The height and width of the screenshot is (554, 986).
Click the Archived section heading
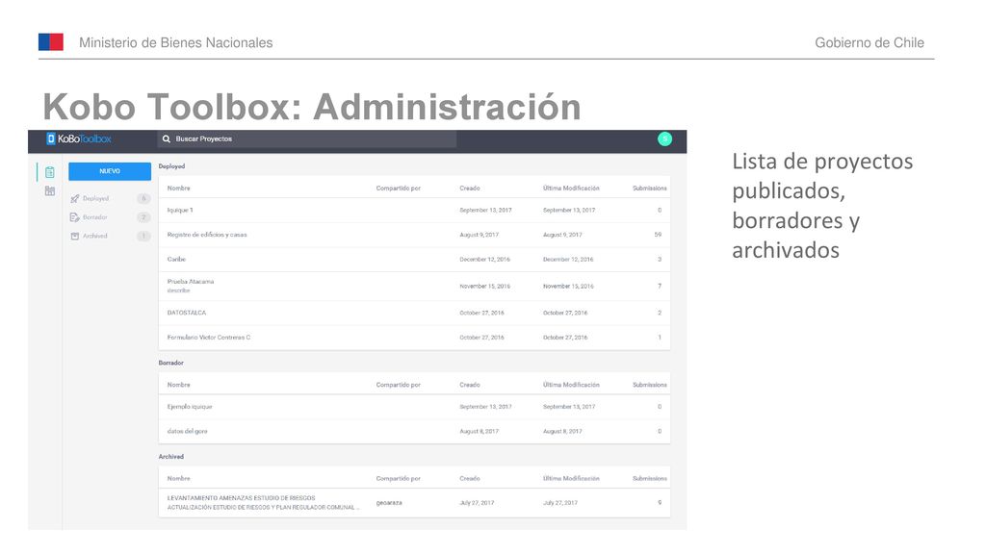171,457
